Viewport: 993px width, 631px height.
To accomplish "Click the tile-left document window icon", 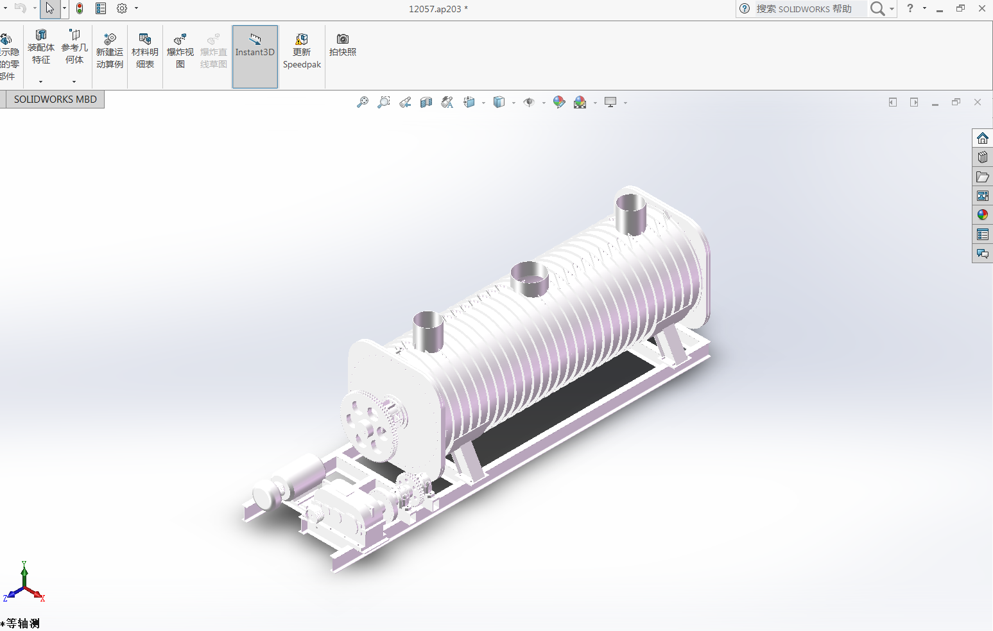I will tap(893, 102).
